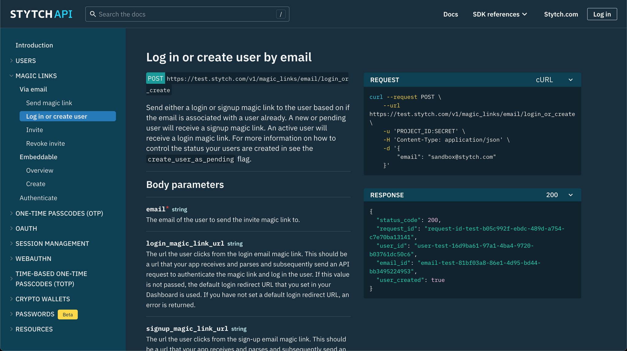The image size is (627, 351).
Task: Select Log in or create user item
Action: tap(68, 116)
